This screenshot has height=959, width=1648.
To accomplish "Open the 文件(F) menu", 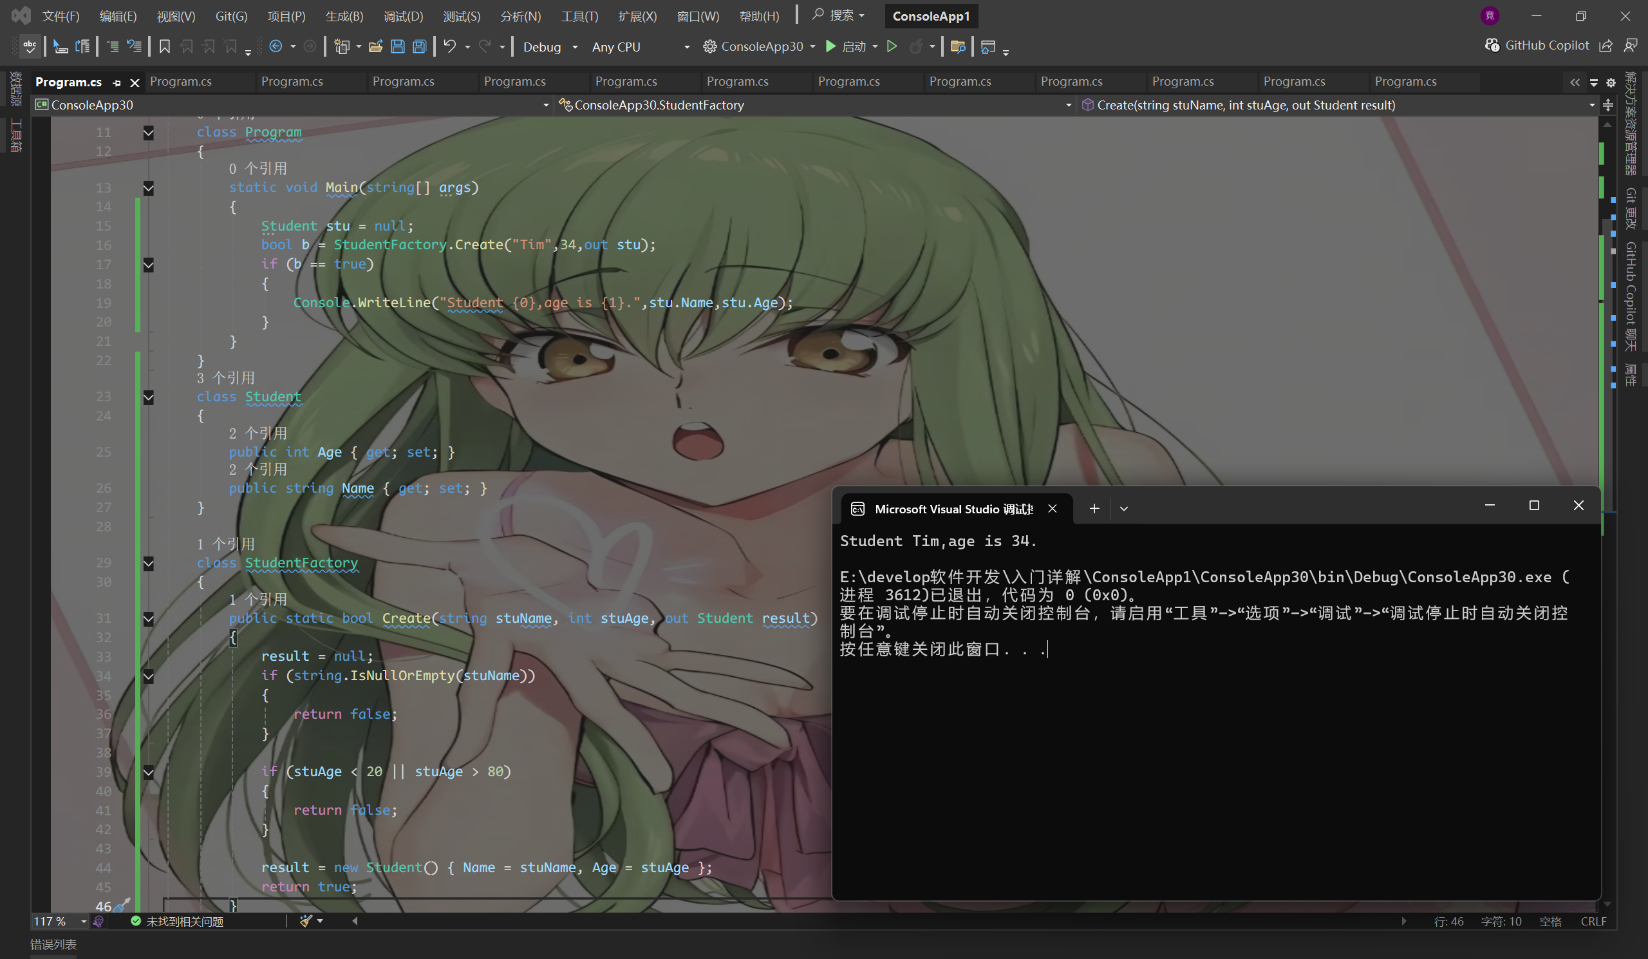I will coord(61,16).
